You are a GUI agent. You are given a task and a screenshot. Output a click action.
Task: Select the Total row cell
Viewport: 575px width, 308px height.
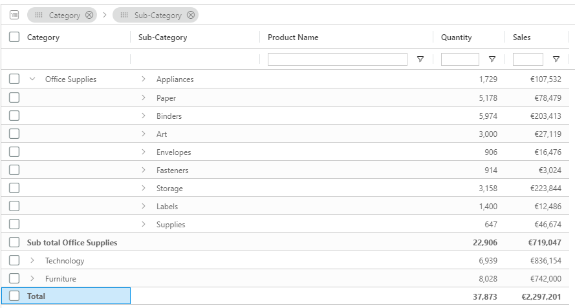point(71,296)
